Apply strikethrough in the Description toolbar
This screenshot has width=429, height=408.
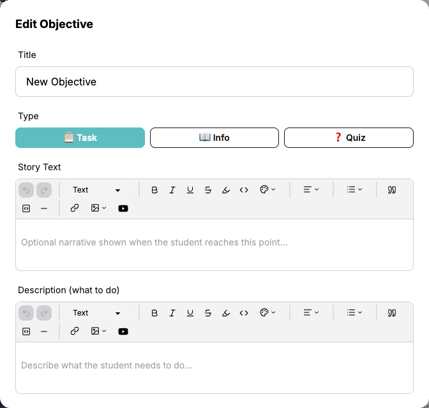point(208,313)
